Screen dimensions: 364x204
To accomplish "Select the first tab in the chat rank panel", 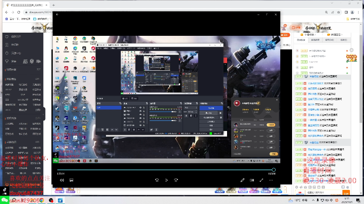I will pos(301,40).
